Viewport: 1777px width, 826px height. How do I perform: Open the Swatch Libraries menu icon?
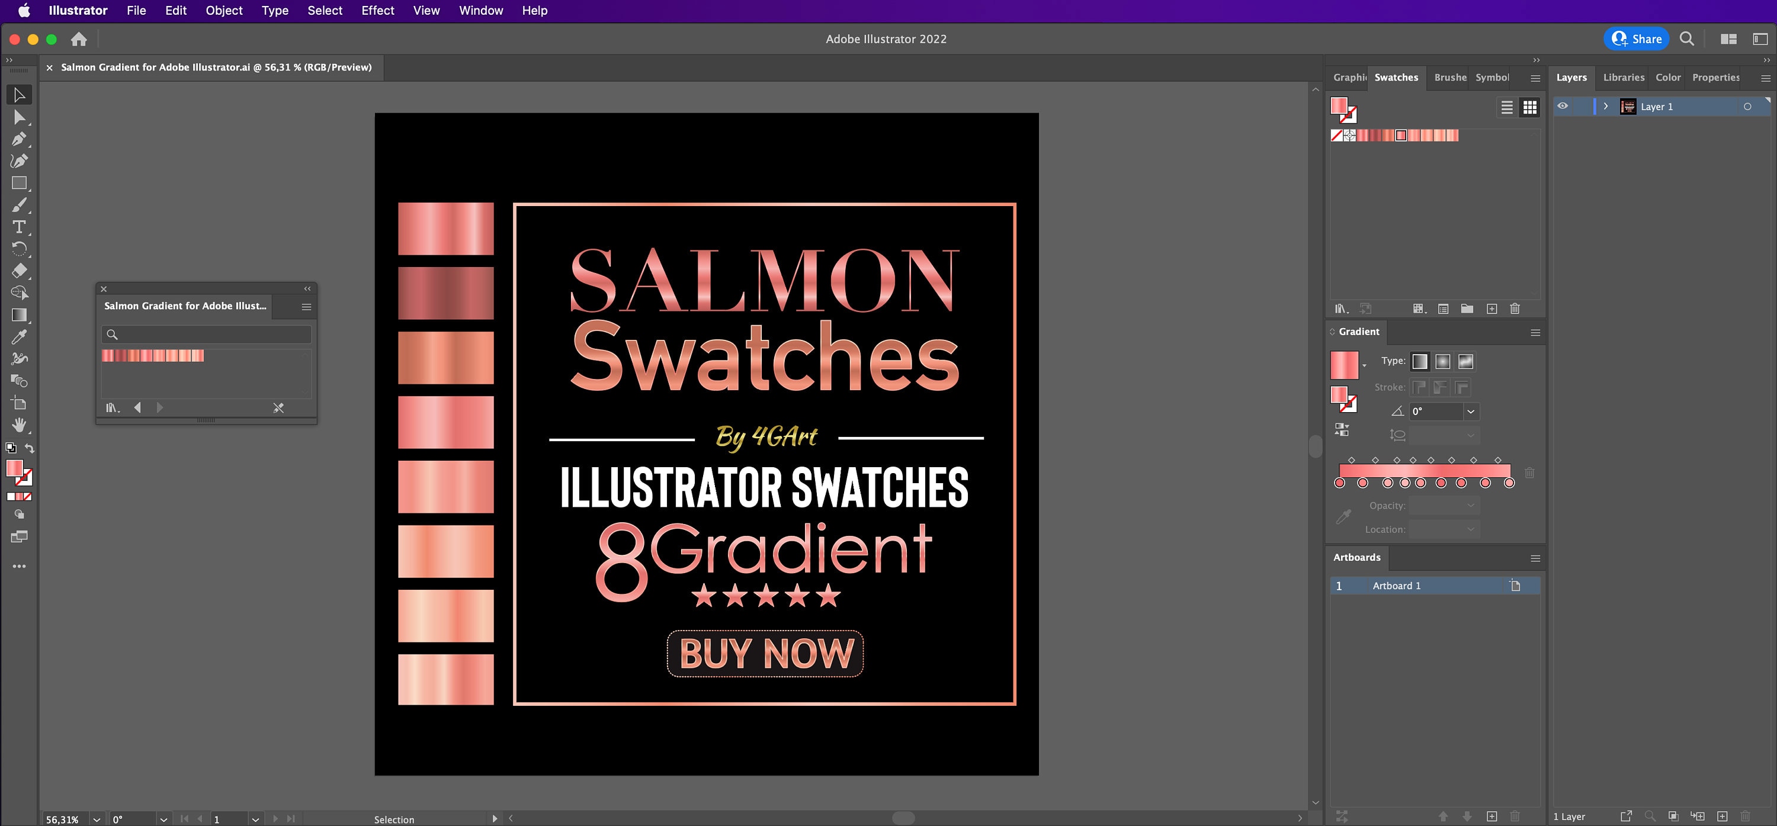click(1341, 309)
